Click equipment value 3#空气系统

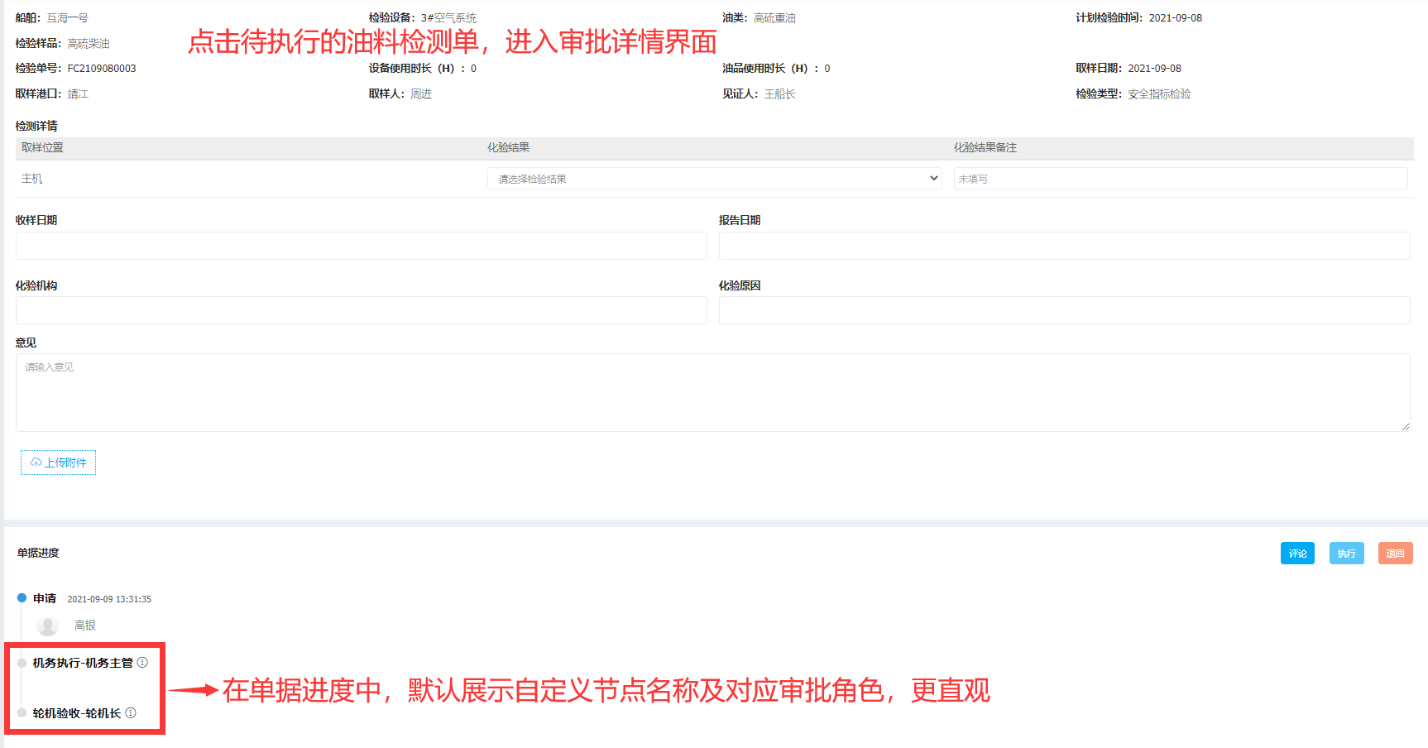coord(448,18)
